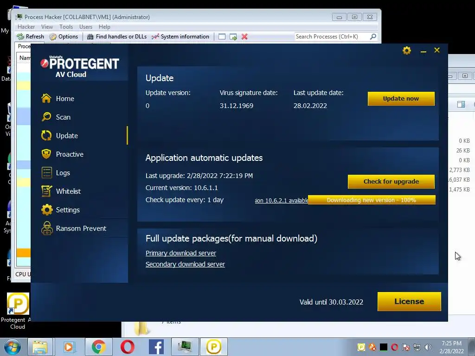Click the 2,773 KB file size in Explorer
This screenshot has height=356, width=475.
pyautogui.click(x=460, y=170)
